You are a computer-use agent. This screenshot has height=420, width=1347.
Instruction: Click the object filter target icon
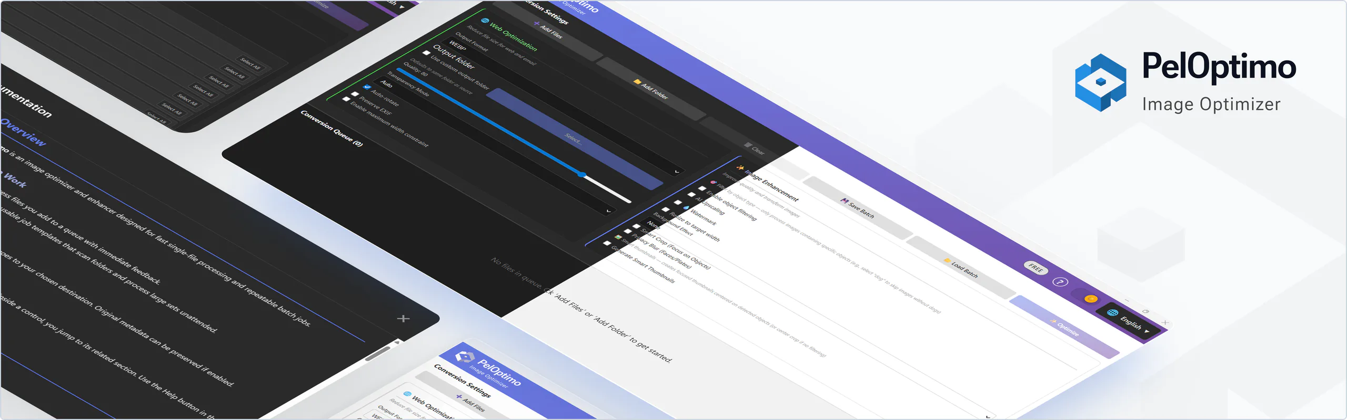click(713, 182)
